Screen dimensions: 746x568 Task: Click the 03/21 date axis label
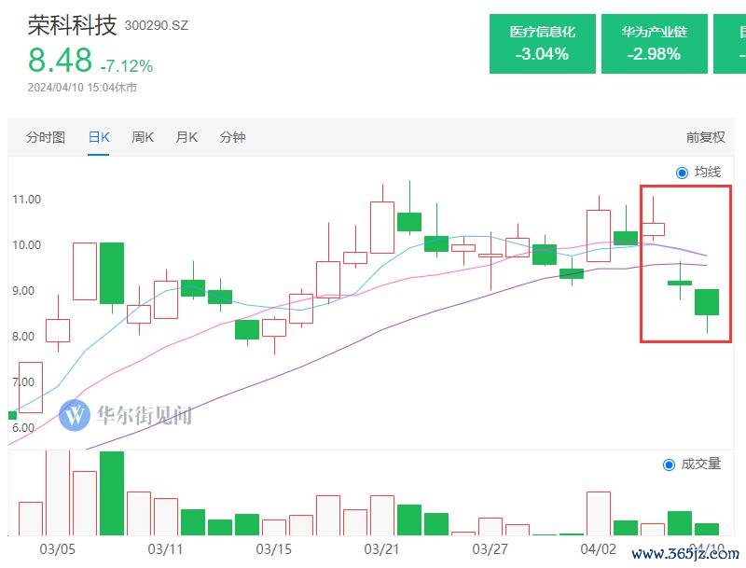[382, 549]
